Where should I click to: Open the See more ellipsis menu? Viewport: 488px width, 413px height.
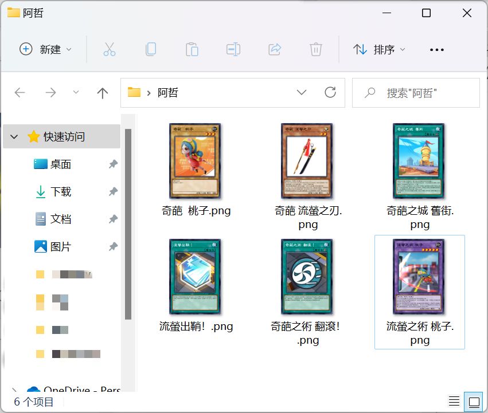pos(436,49)
